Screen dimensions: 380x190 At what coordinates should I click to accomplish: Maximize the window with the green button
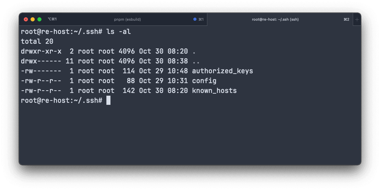[x=39, y=19]
